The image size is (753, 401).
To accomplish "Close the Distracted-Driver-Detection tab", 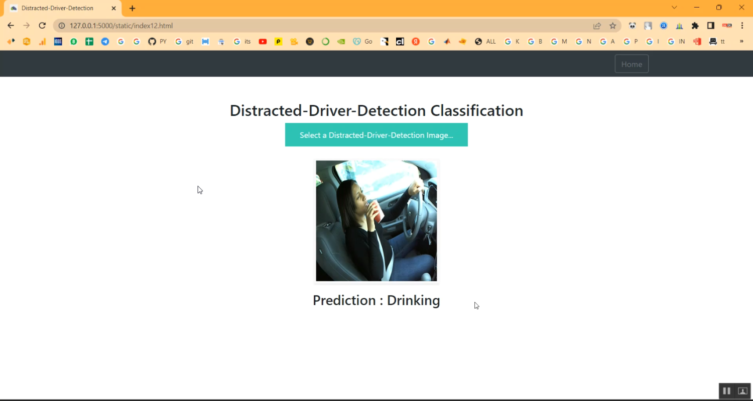I will point(114,9).
